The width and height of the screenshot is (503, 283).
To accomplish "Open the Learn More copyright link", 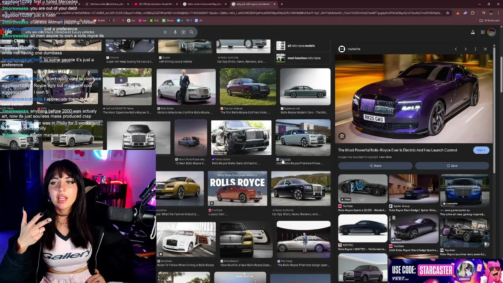I will [x=385, y=157].
